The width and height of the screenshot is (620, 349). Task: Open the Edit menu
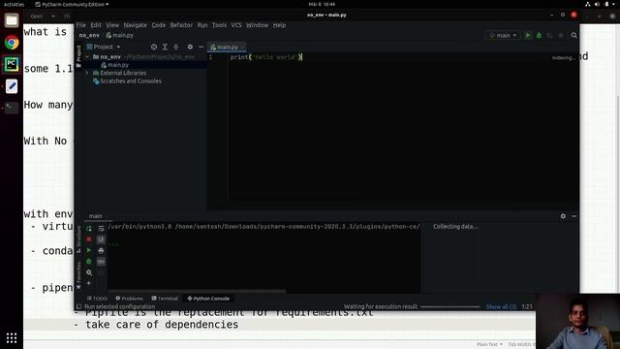(x=96, y=25)
